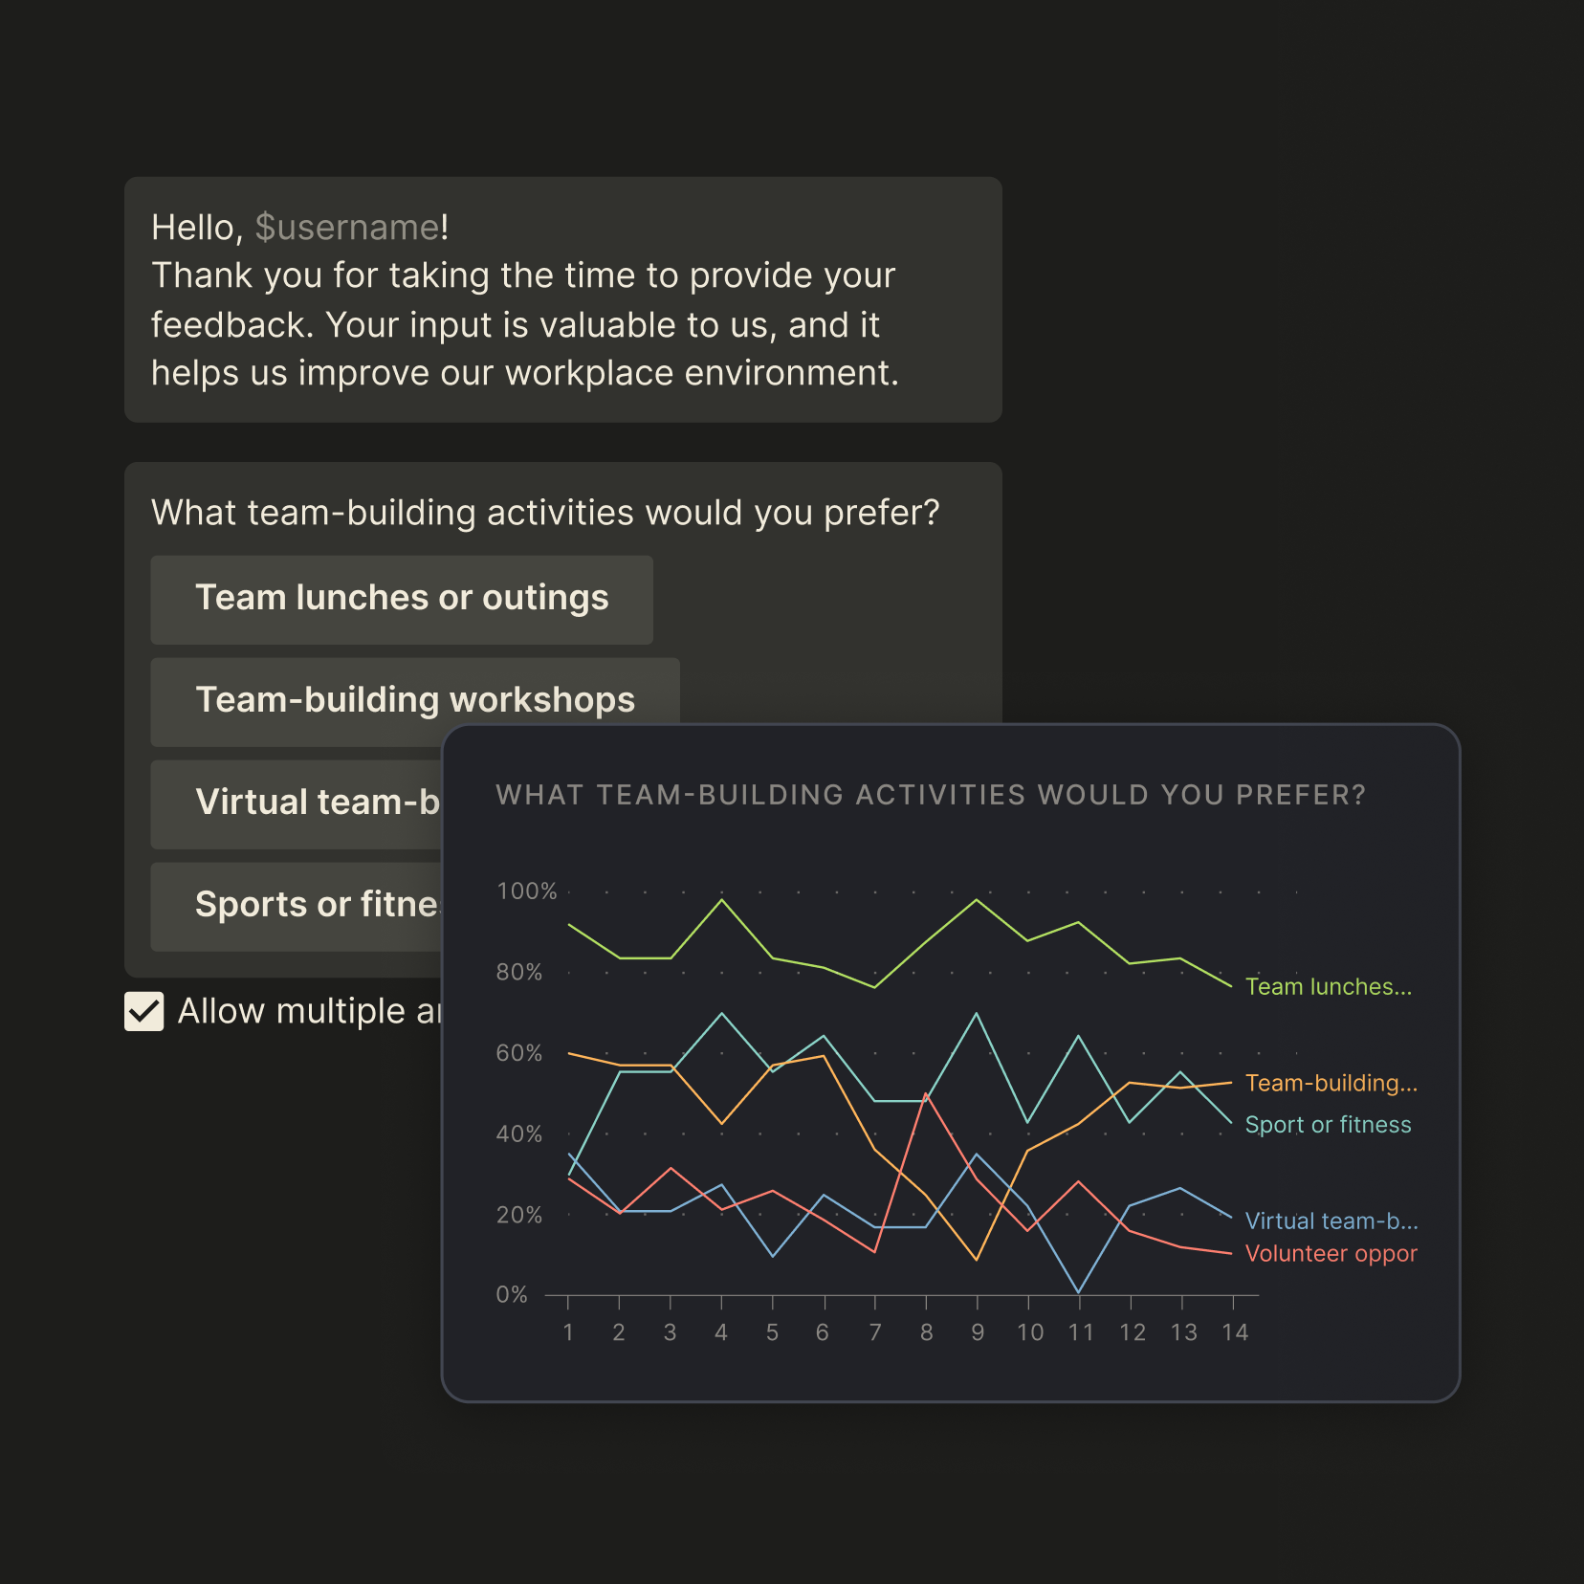Click the chart title heading
Image resolution: width=1584 pixels, height=1584 pixels.
pyautogui.click(x=931, y=795)
